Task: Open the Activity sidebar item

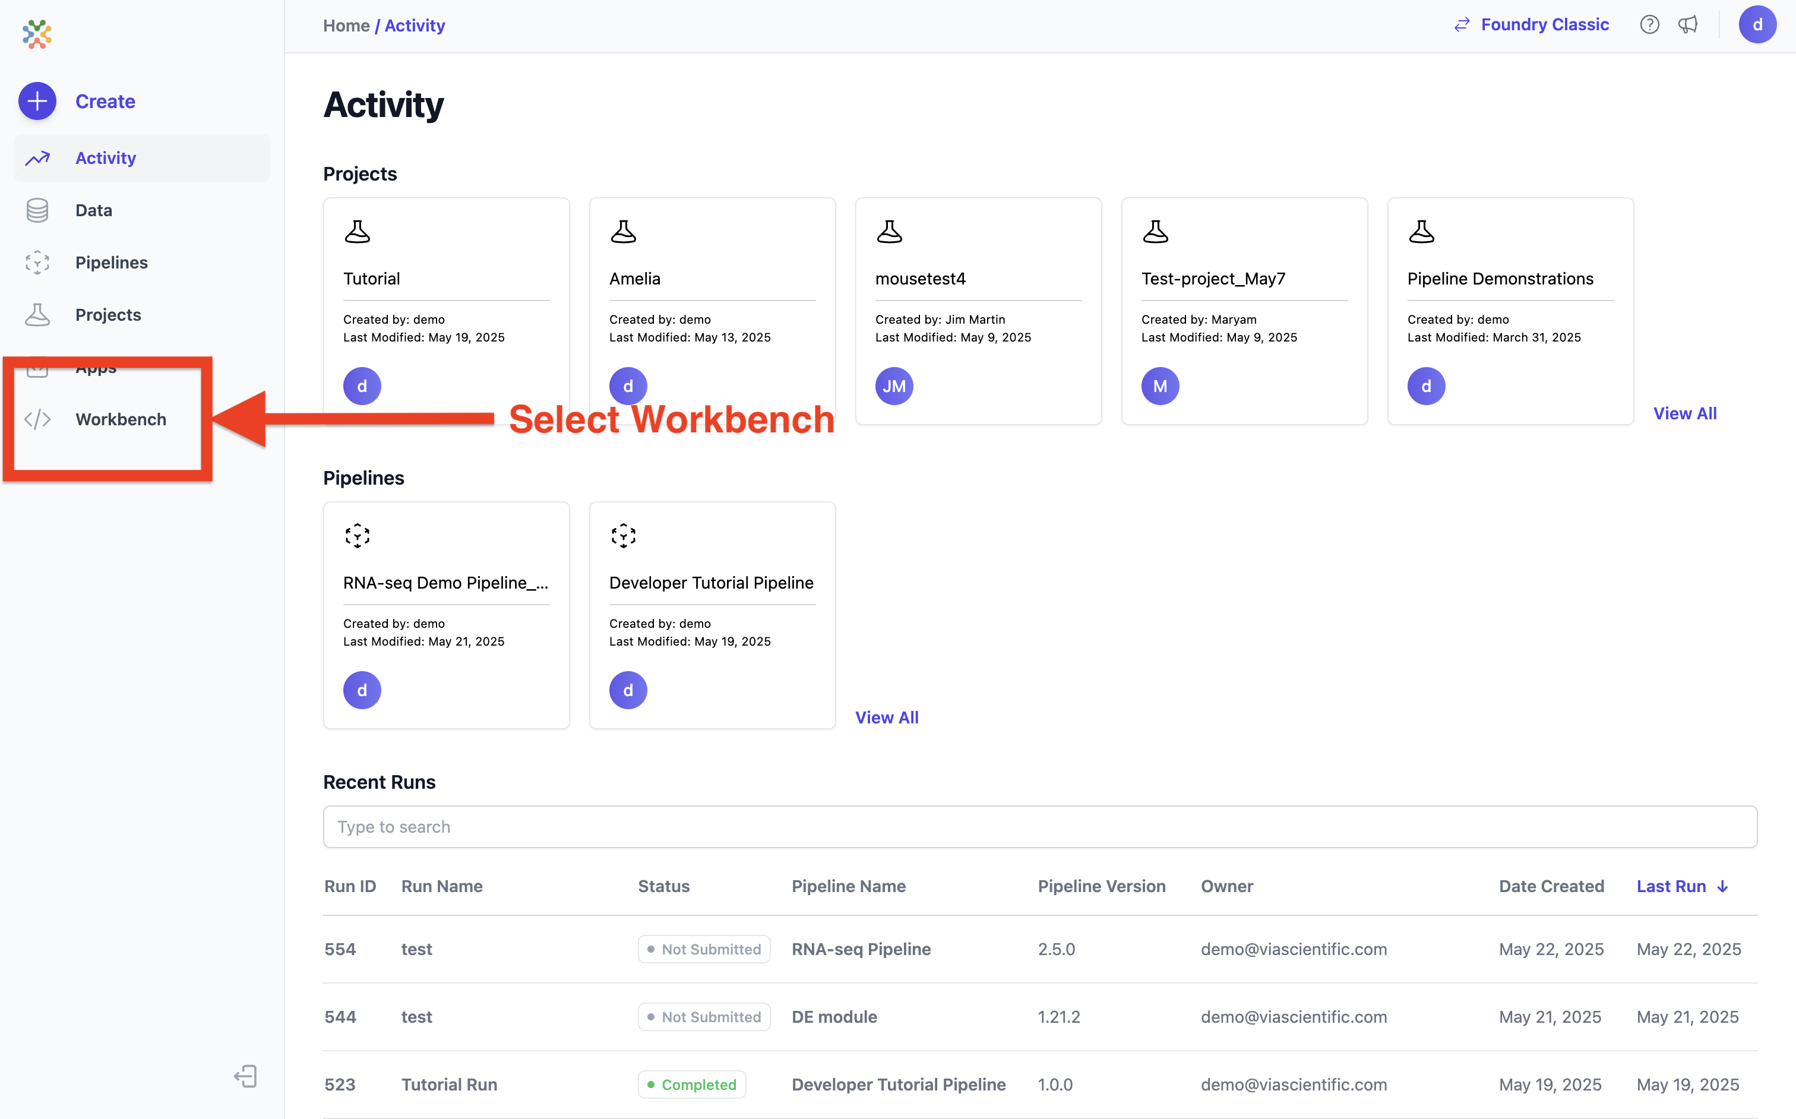Action: click(x=141, y=157)
